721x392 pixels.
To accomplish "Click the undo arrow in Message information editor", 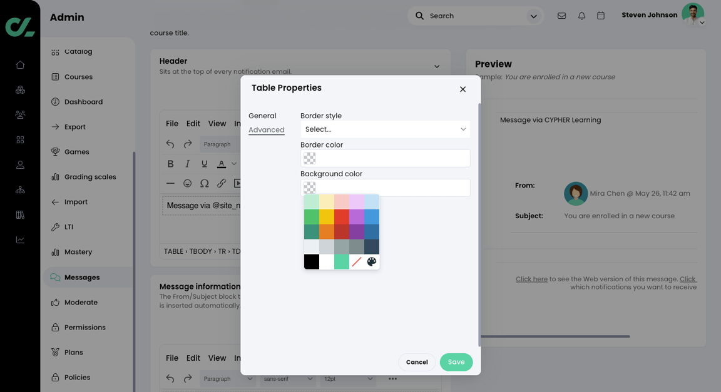I will (170, 379).
